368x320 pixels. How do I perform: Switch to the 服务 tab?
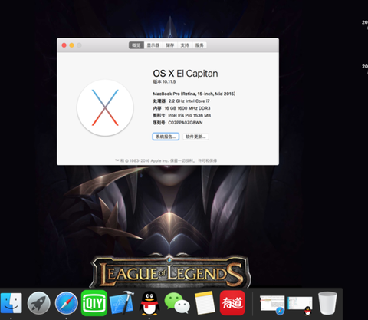click(199, 45)
